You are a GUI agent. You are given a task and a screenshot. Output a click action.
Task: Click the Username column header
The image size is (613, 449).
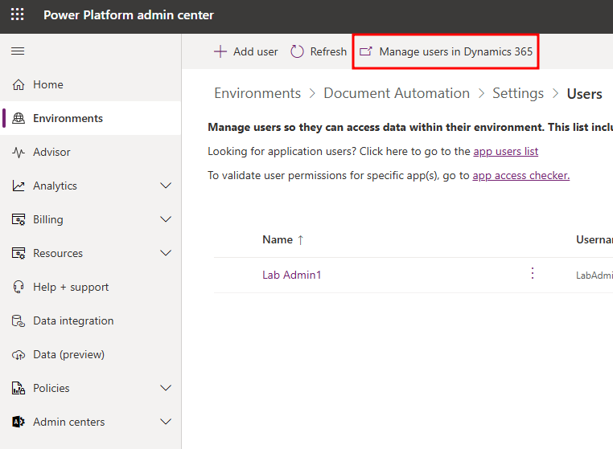(594, 239)
